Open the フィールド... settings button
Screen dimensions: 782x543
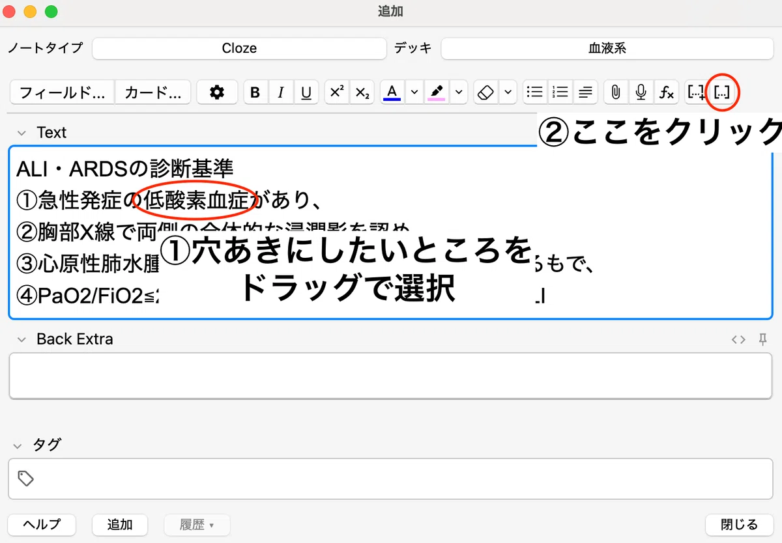tap(62, 92)
